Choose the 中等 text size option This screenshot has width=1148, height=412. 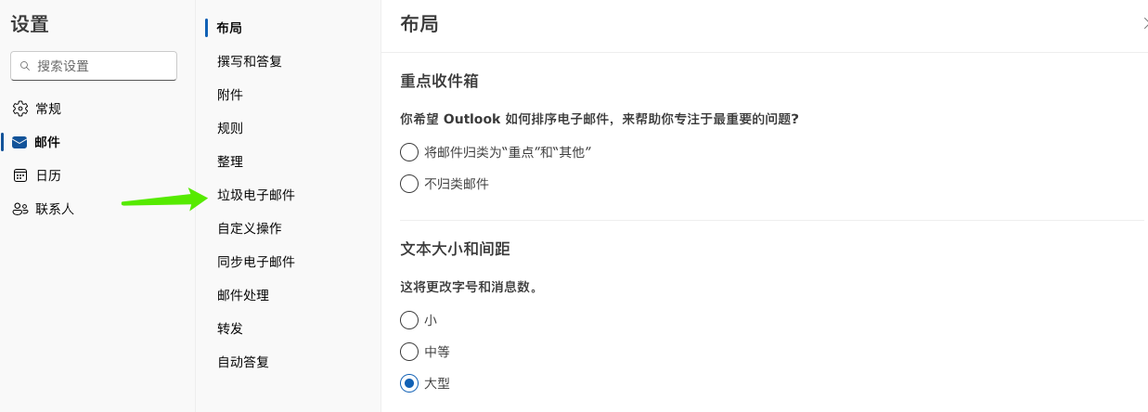[x=409, y=352]
